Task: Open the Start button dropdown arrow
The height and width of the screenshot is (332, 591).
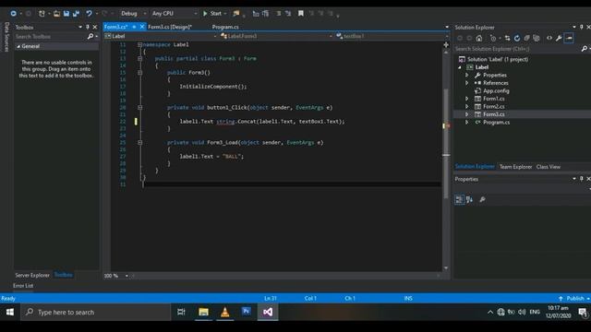Action: click(x=225, y=14)
